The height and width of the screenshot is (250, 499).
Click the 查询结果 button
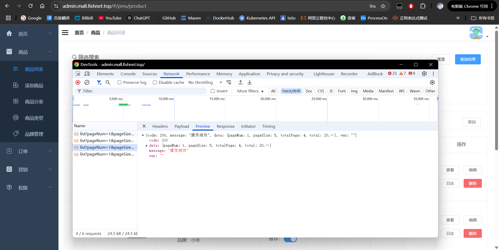click(468, 59)
